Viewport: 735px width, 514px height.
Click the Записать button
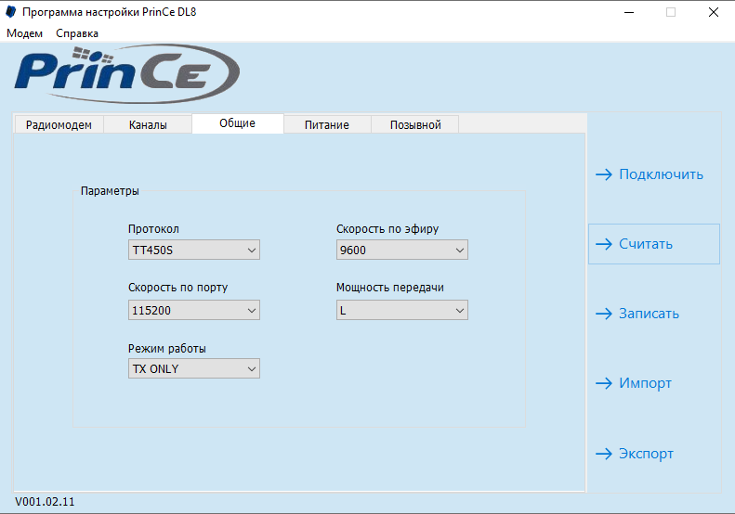653,314
